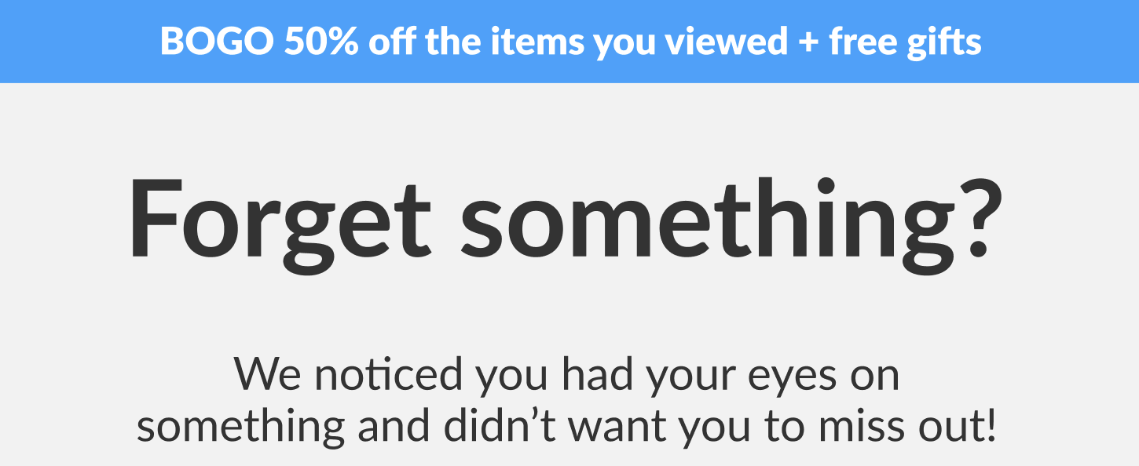
Task: Click the word "Forget" in the headline
Action: [280, 221]
